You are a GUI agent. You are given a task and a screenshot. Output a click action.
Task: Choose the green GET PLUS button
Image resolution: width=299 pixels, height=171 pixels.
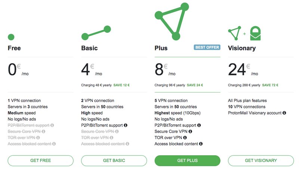[188, 161]
